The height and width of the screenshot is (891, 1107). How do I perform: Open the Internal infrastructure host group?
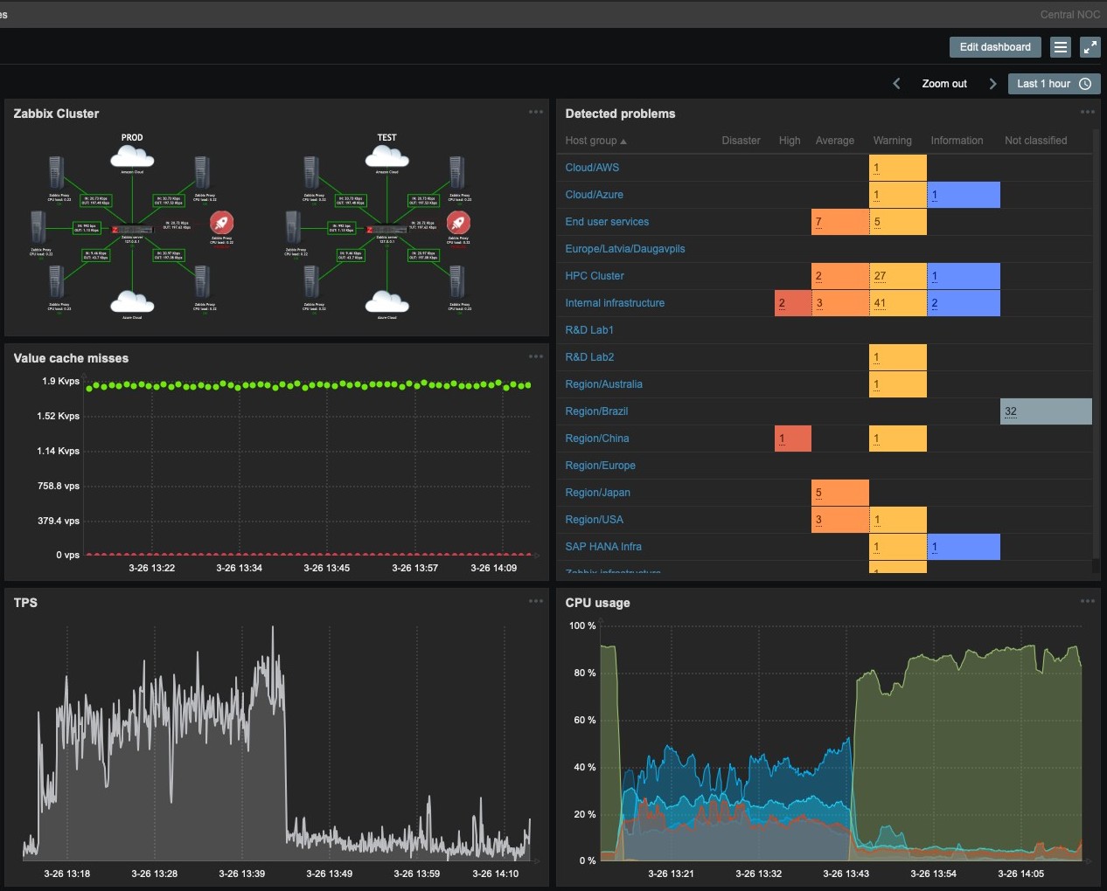[615, 302]
